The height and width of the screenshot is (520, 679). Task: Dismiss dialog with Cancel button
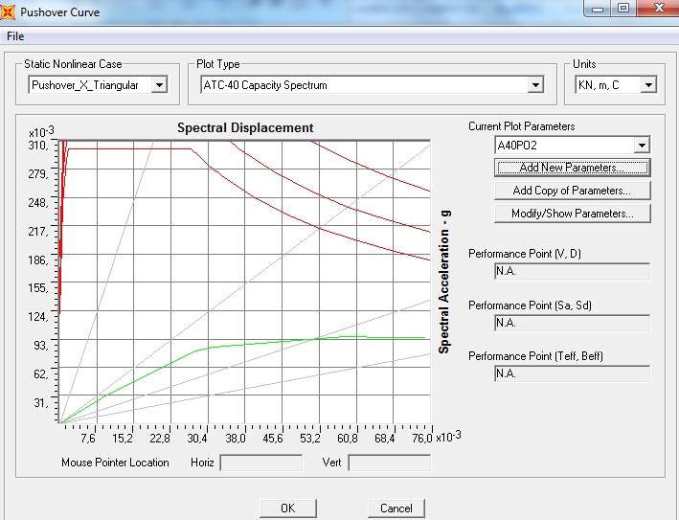pyautogui.click(x=396, y=509)
